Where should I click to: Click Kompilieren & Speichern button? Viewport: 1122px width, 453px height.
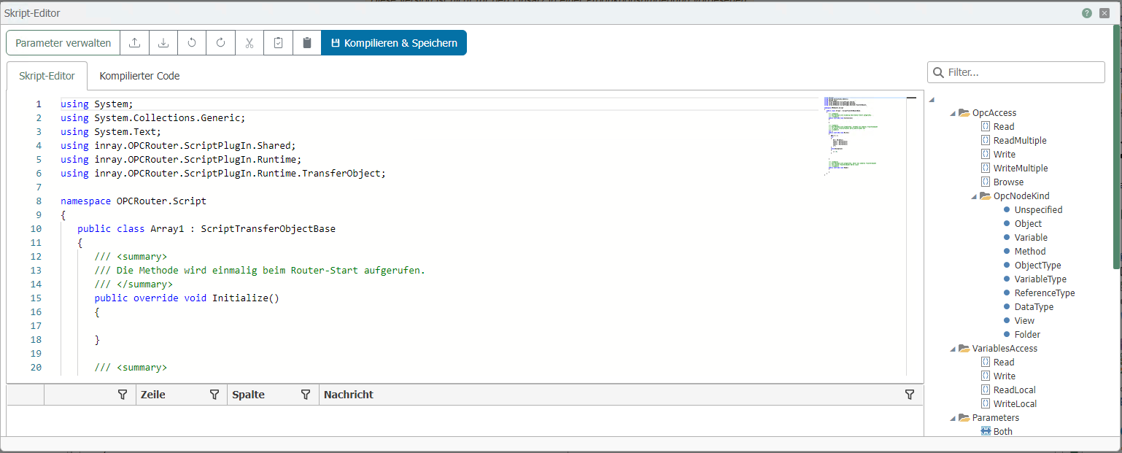pos(394,43)
